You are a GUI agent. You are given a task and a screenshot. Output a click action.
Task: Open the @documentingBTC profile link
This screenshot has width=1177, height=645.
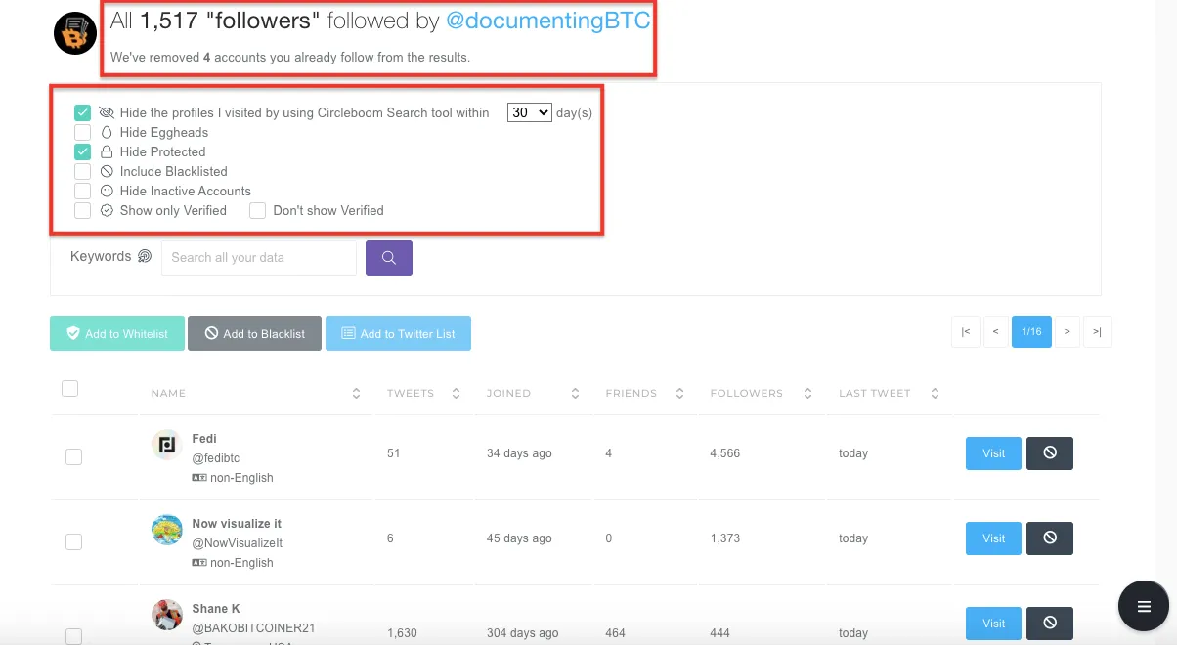(547, 21)
